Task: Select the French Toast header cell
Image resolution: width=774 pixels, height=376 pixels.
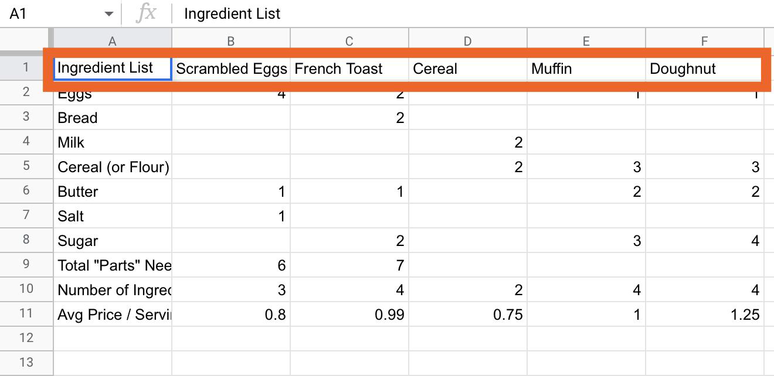Action: point(349,69)
